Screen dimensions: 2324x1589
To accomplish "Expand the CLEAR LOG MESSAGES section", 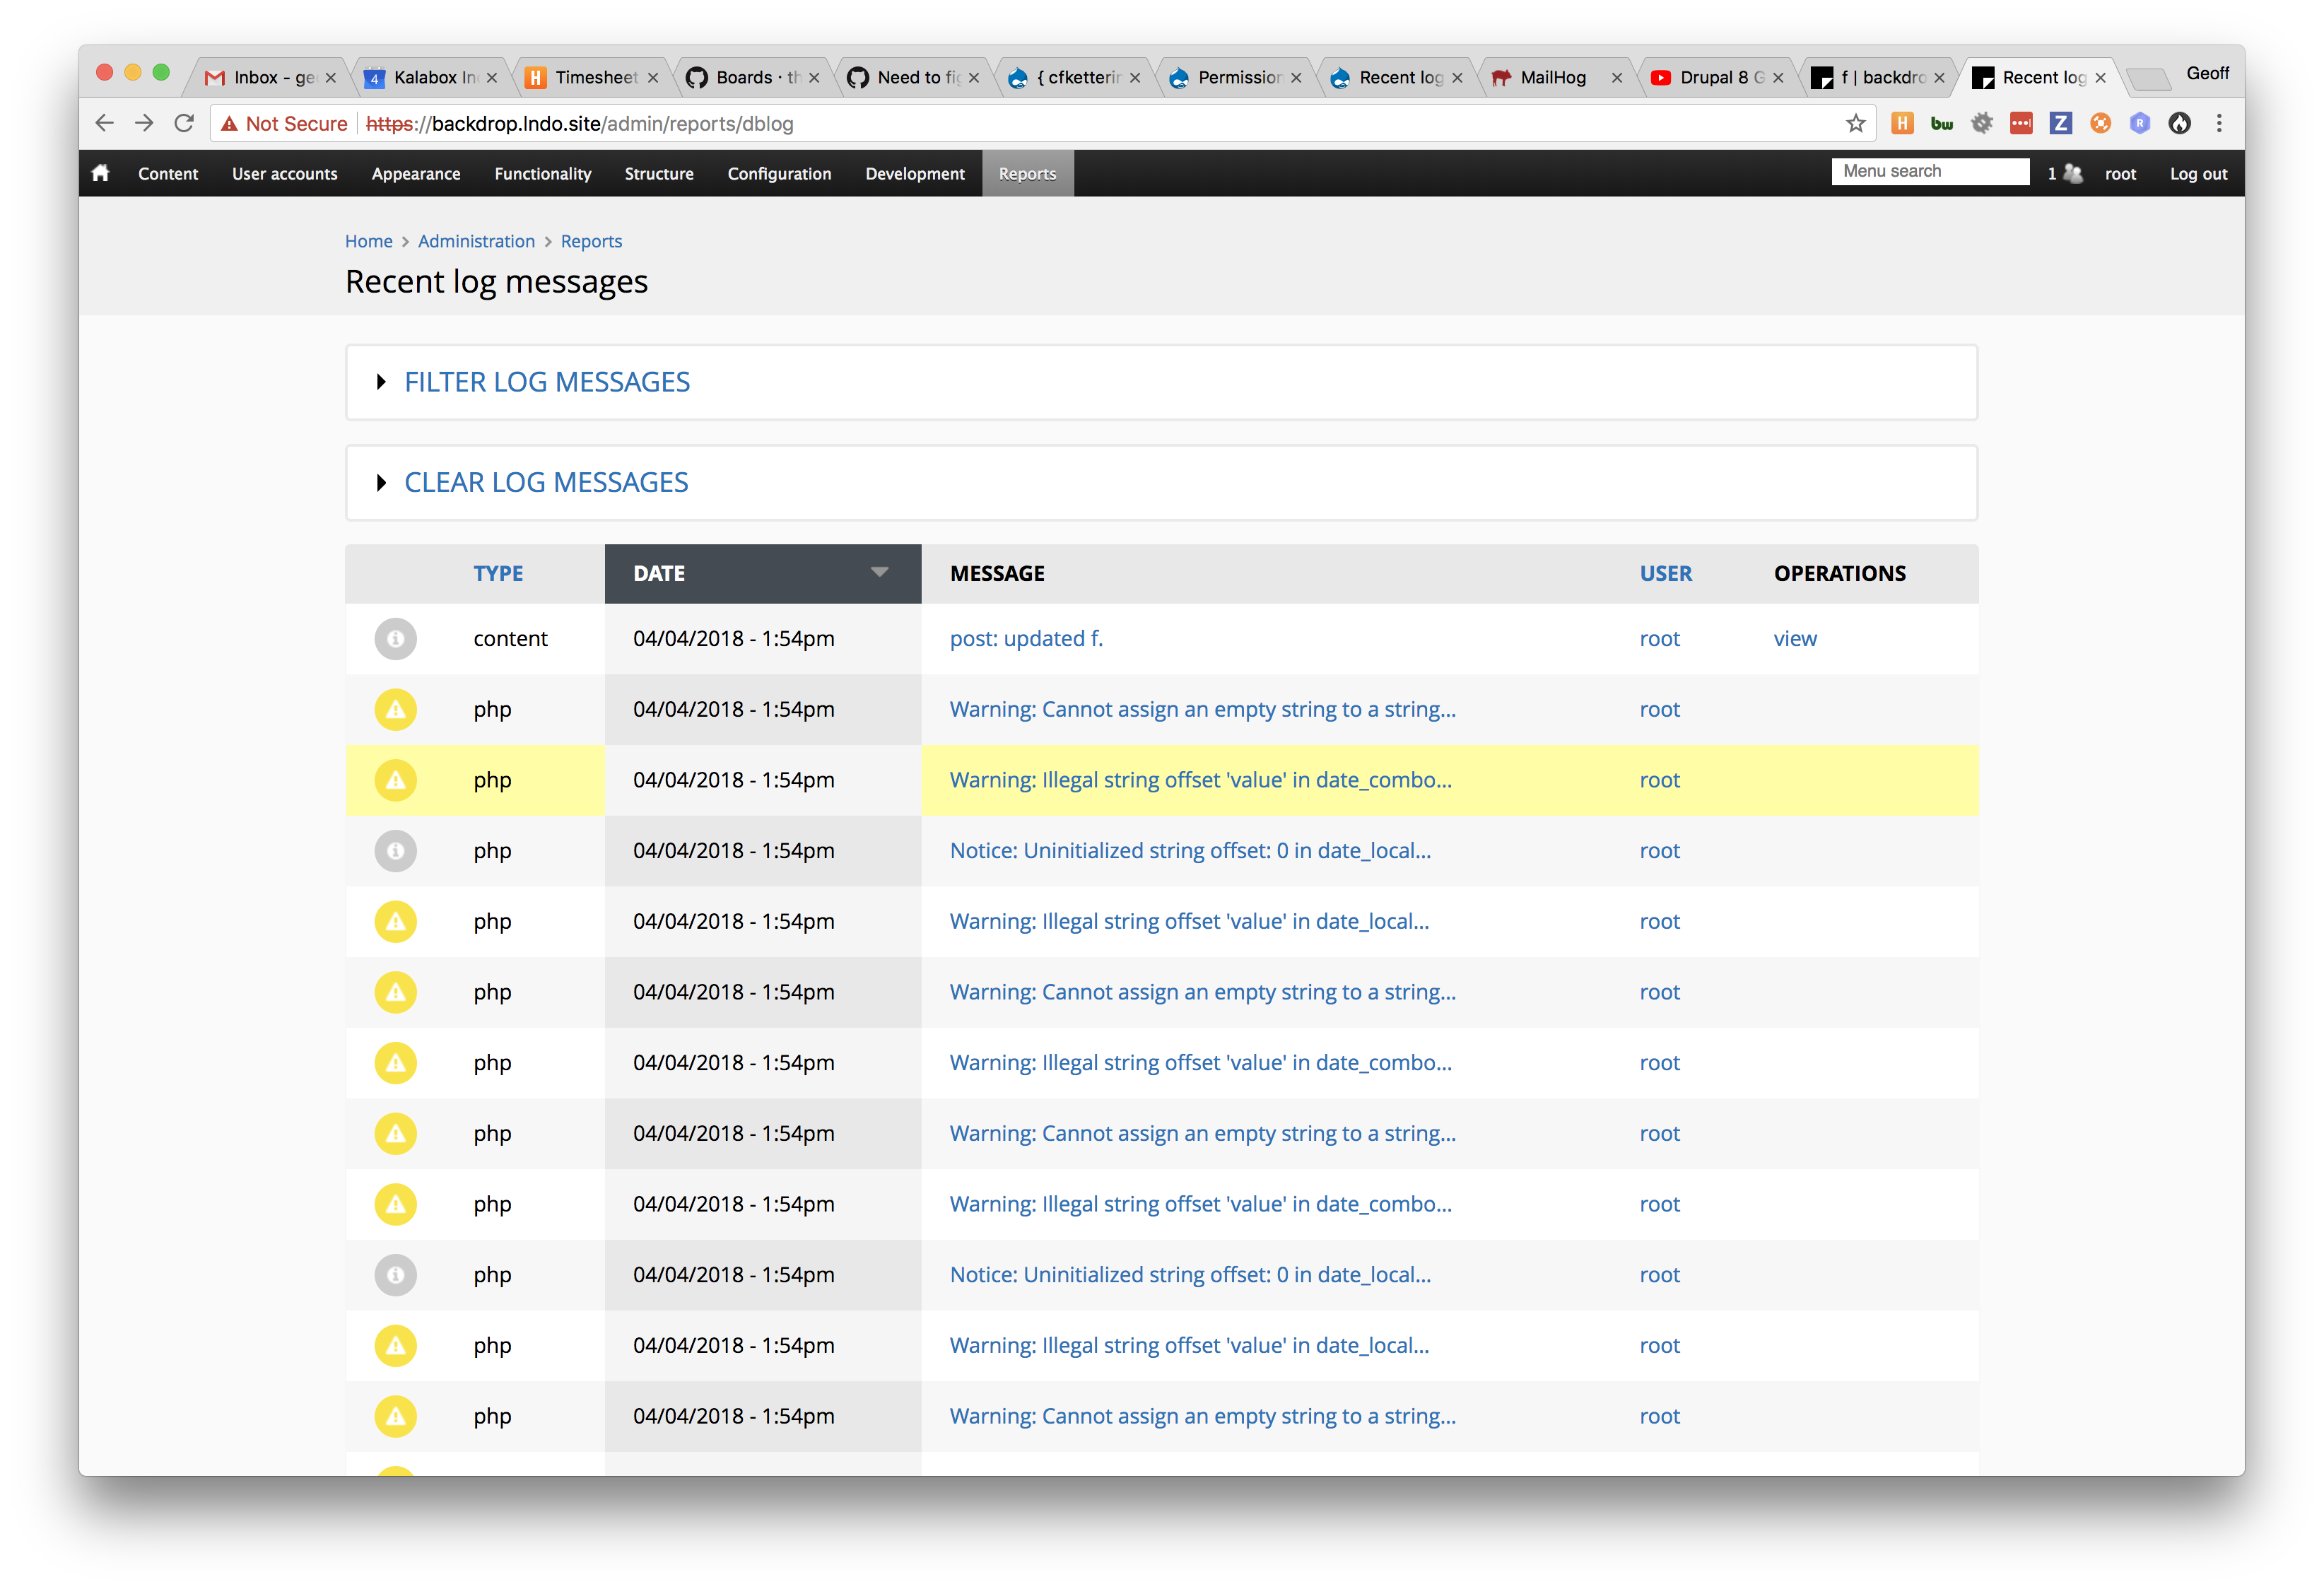I will pyautogui.click(x=545, y=482).
